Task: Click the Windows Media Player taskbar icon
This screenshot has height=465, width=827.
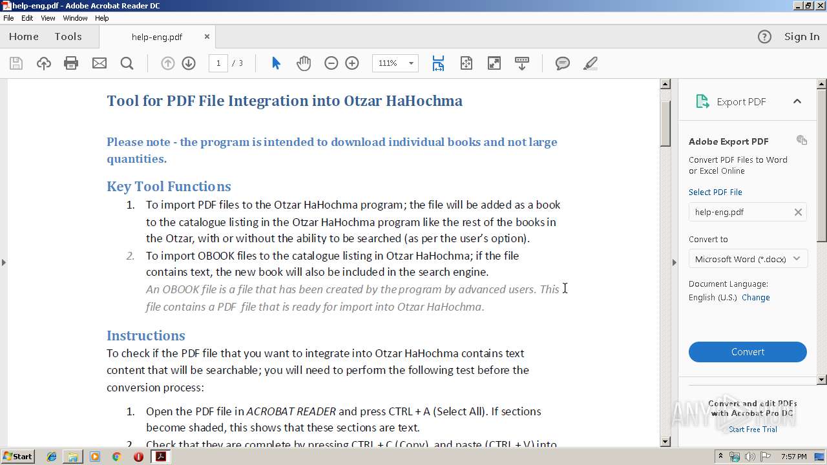Action: click(95, 457)
